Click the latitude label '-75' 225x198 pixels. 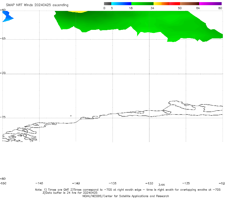[x=3, y=117]
